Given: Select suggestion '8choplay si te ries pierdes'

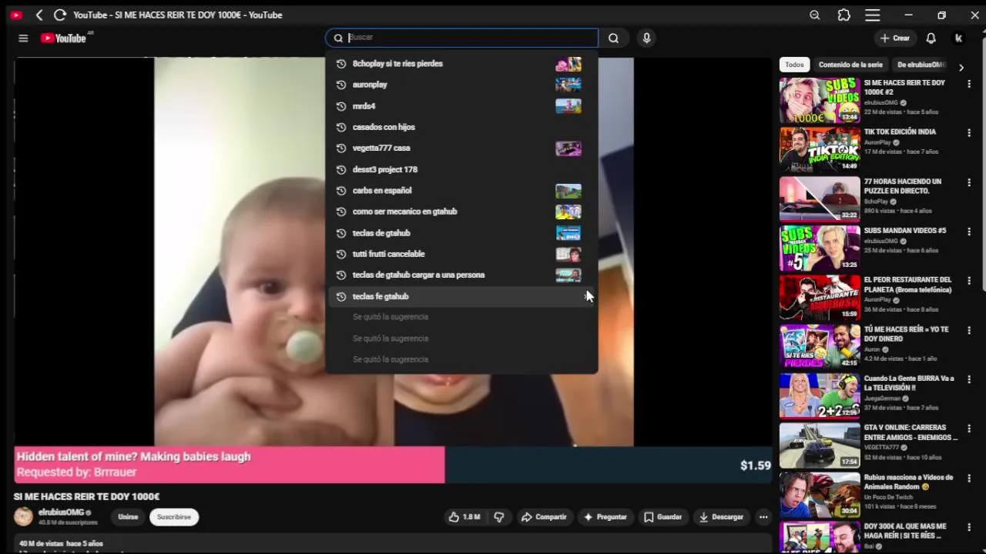Looking at the screenshot, I should pyautogui.click(x=461, y=64).
